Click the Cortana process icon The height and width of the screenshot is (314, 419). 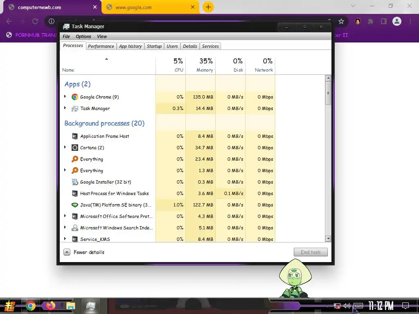click(x=75, y=148)
